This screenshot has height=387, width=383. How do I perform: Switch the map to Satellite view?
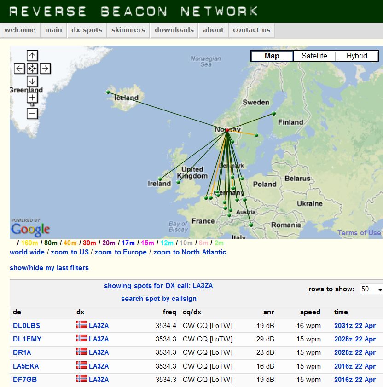click(314, 56)
